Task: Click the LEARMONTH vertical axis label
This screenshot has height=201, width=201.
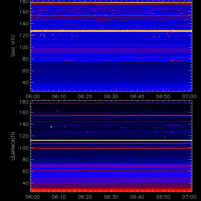Action: tap(13, 146)
